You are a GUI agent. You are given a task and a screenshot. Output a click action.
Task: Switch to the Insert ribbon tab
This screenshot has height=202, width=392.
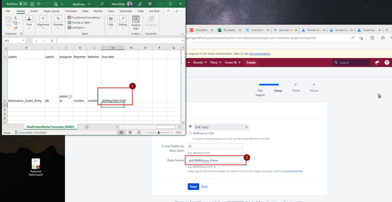point(34,11)
